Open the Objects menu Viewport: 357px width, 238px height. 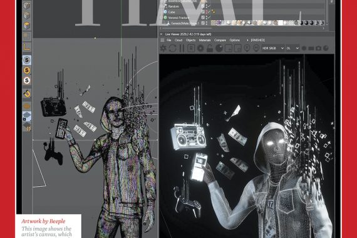(x=190, y=40)
